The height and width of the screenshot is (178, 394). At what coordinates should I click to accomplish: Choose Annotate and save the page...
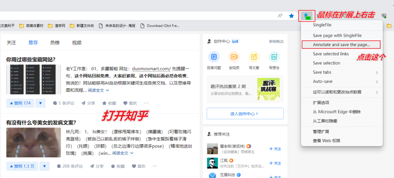341,45
